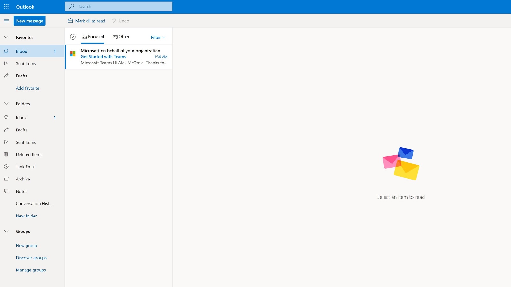The image size is (511, 287).
Task: Click the Favorites Sent Items arrow icon
Action: point(6,63)
